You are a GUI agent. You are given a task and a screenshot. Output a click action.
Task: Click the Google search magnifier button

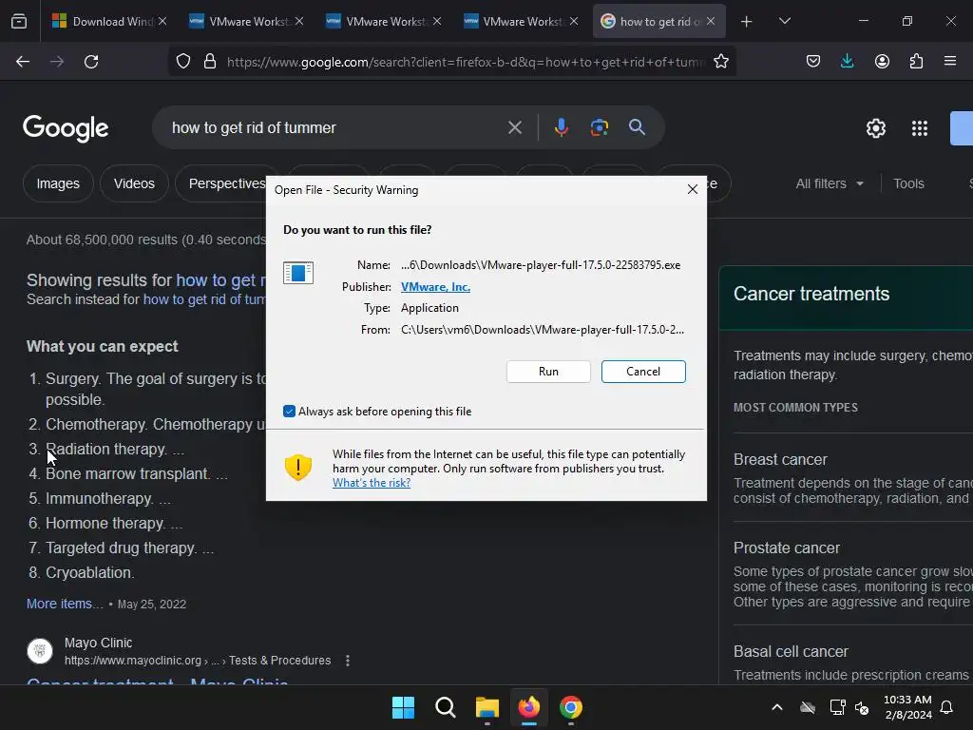click(x=637, y=128)
